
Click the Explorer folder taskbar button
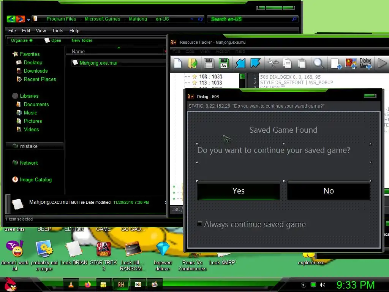(103, 284)
